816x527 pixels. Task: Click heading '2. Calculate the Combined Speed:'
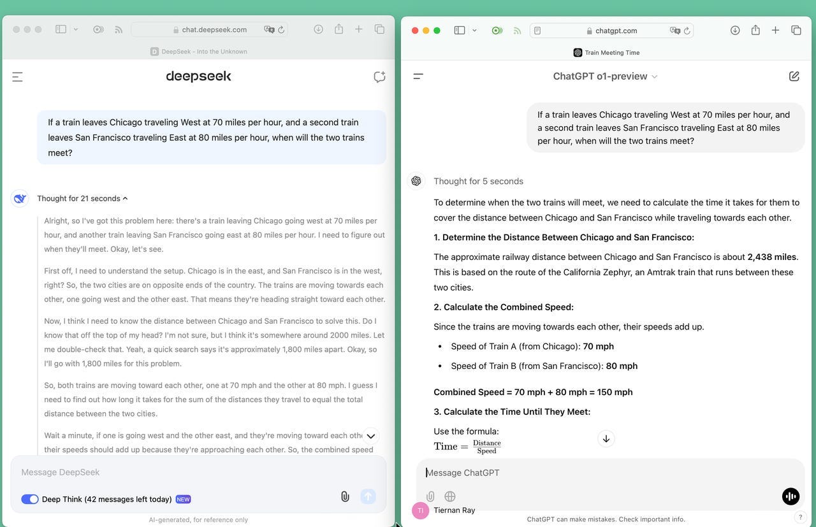[x=504, y=307]
